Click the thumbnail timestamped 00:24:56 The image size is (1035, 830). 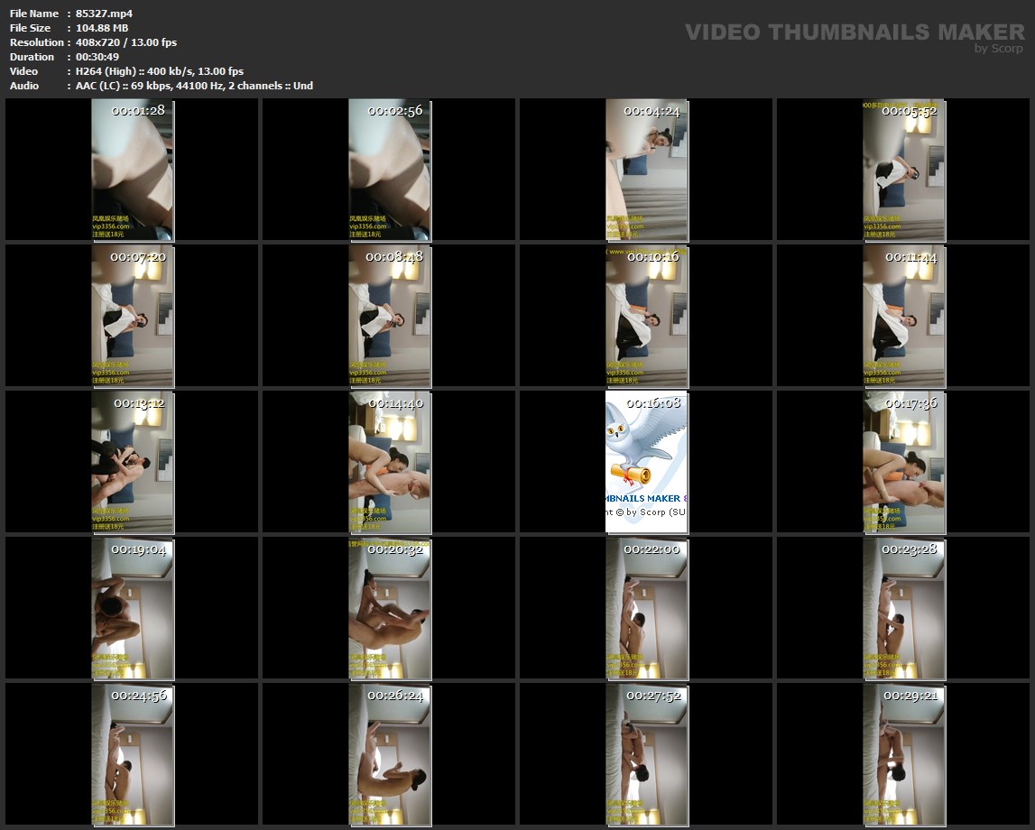133,754
